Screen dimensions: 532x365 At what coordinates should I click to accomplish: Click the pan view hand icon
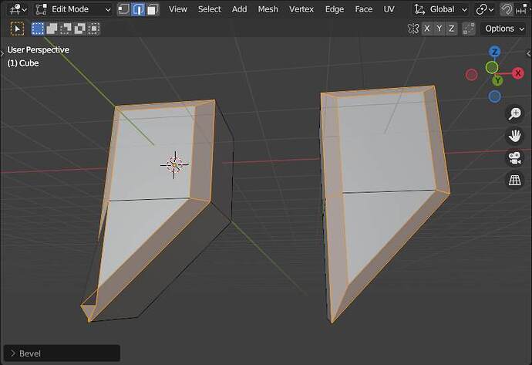pos(515,136)
